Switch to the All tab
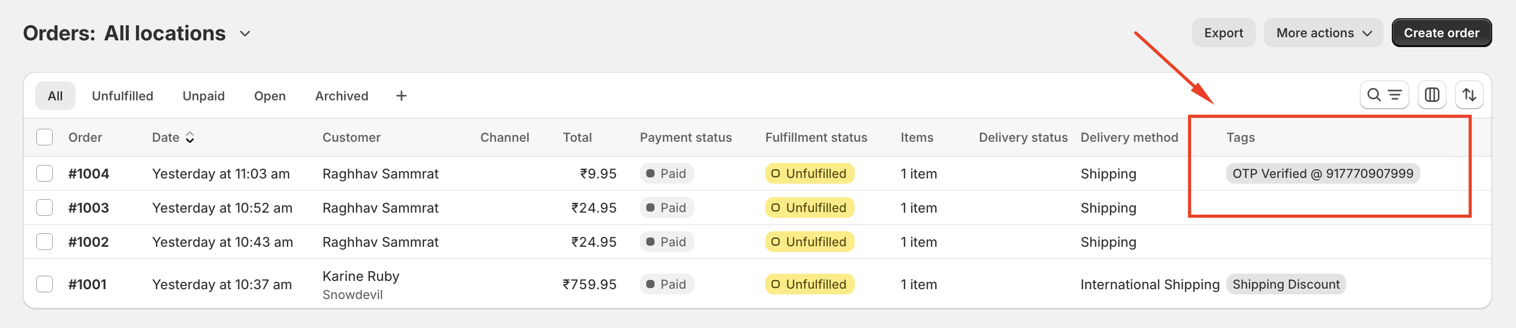The height and width of the screenshot is (328, 1516). (55, 95)
